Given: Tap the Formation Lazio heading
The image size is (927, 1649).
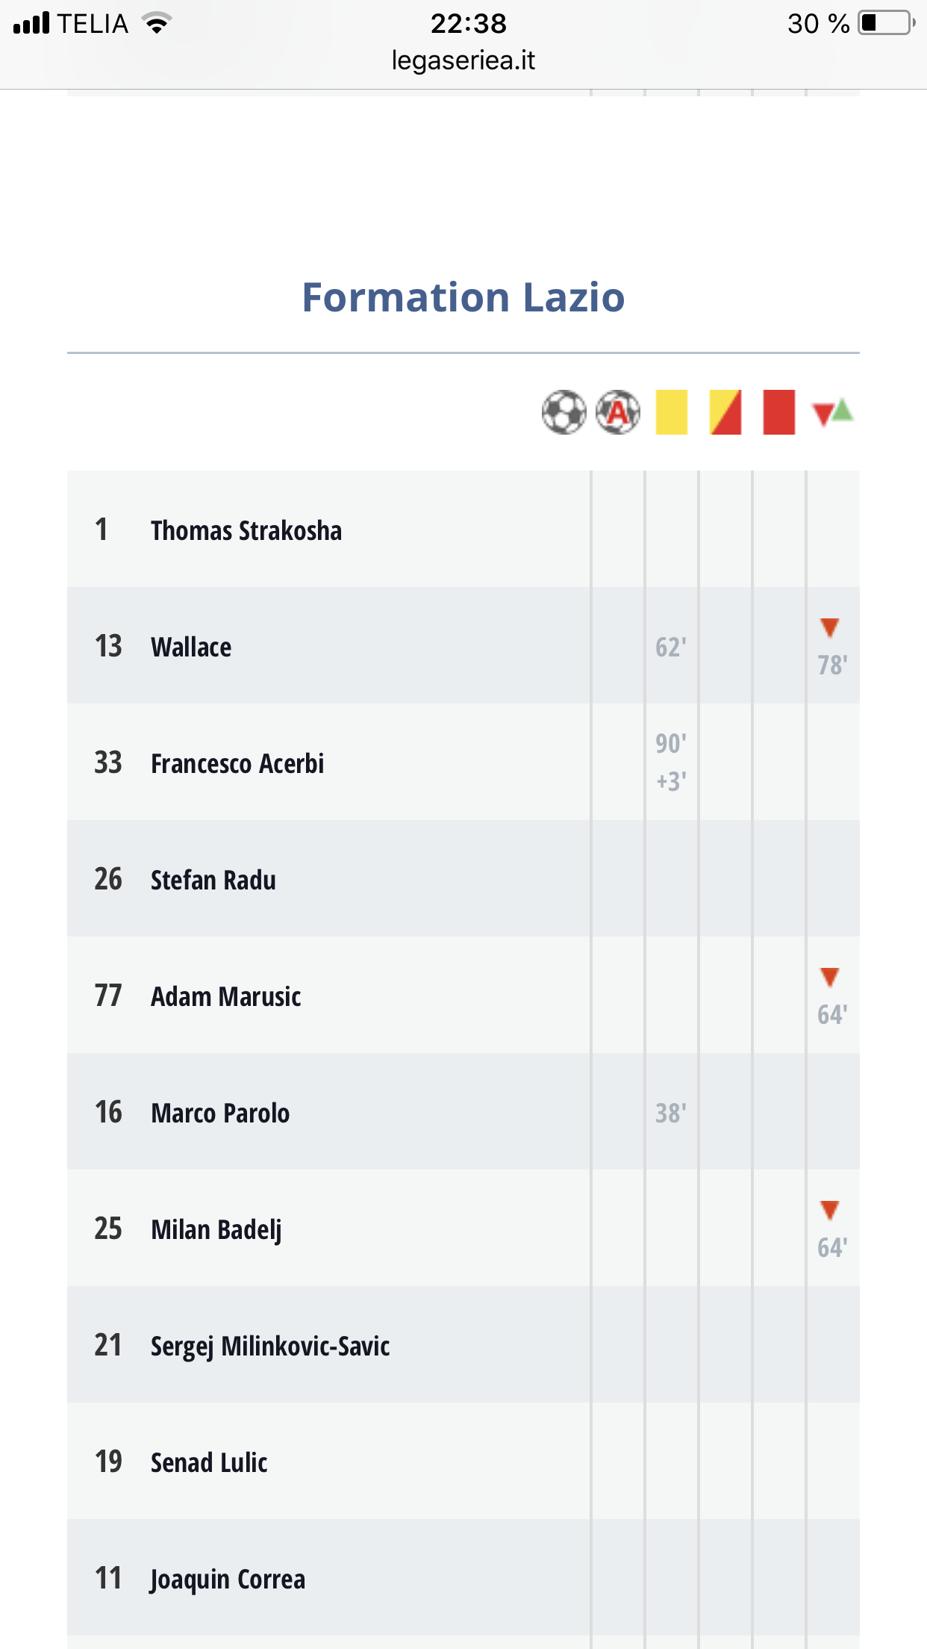Looking at the screenshot, I should tap(463, 297).
